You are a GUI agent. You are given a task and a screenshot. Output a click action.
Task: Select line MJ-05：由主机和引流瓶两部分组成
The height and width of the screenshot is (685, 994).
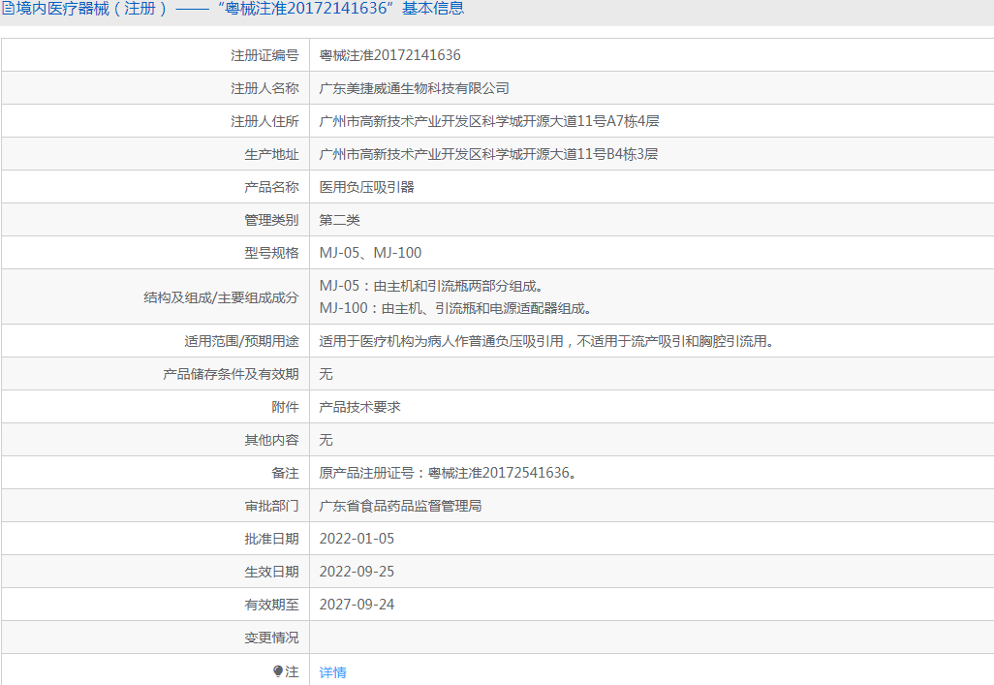coord(431,286)
